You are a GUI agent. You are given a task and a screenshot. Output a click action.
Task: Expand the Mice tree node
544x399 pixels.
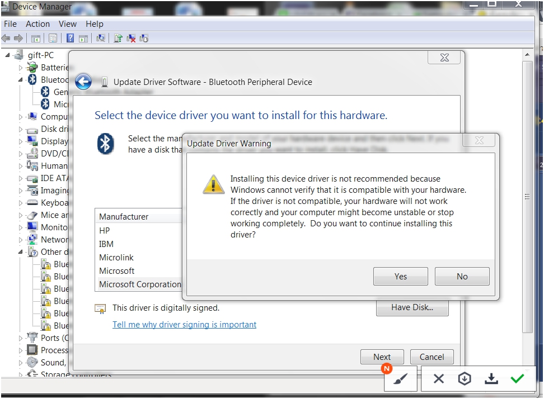click(x=21, y=216)
